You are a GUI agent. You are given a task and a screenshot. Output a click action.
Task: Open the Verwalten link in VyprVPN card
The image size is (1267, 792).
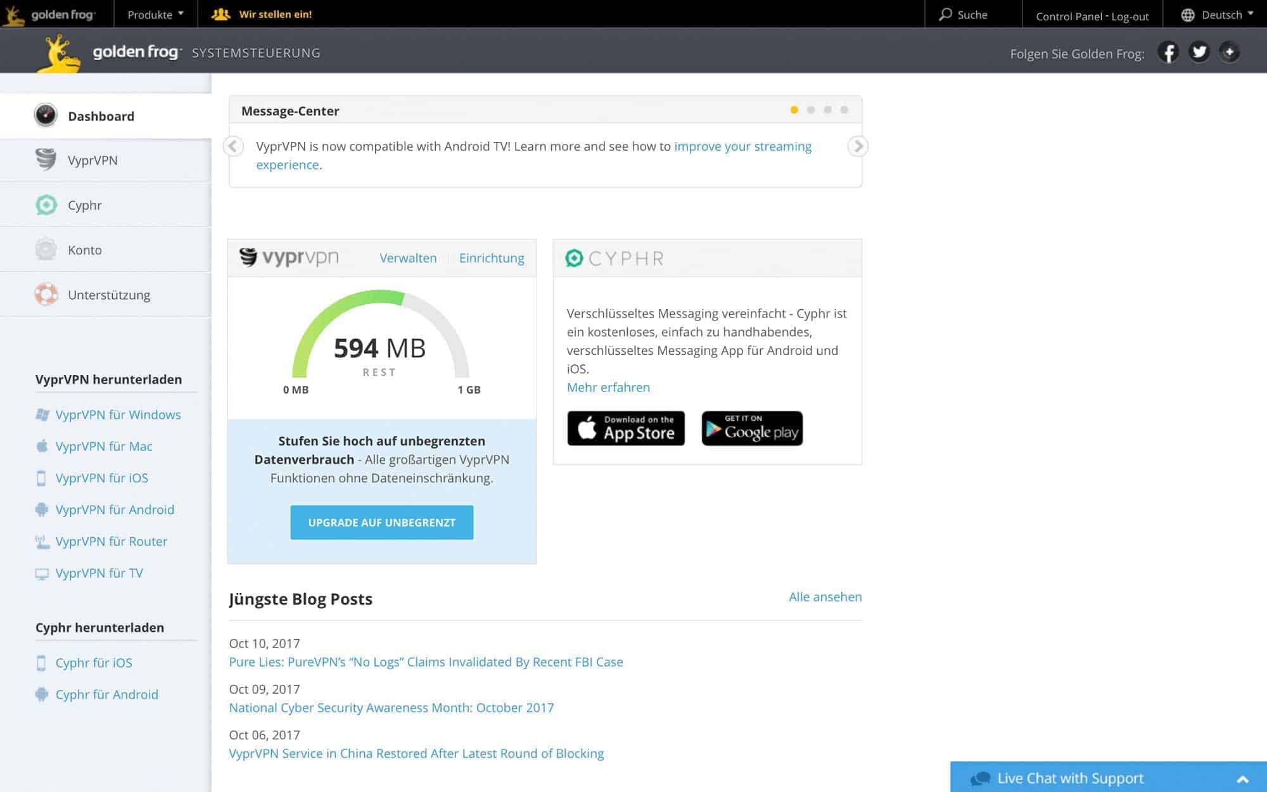point(408,258)
